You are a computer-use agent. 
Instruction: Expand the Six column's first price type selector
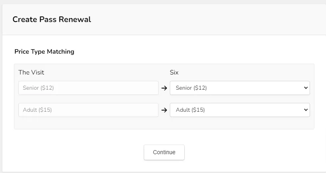pos(240,88)
